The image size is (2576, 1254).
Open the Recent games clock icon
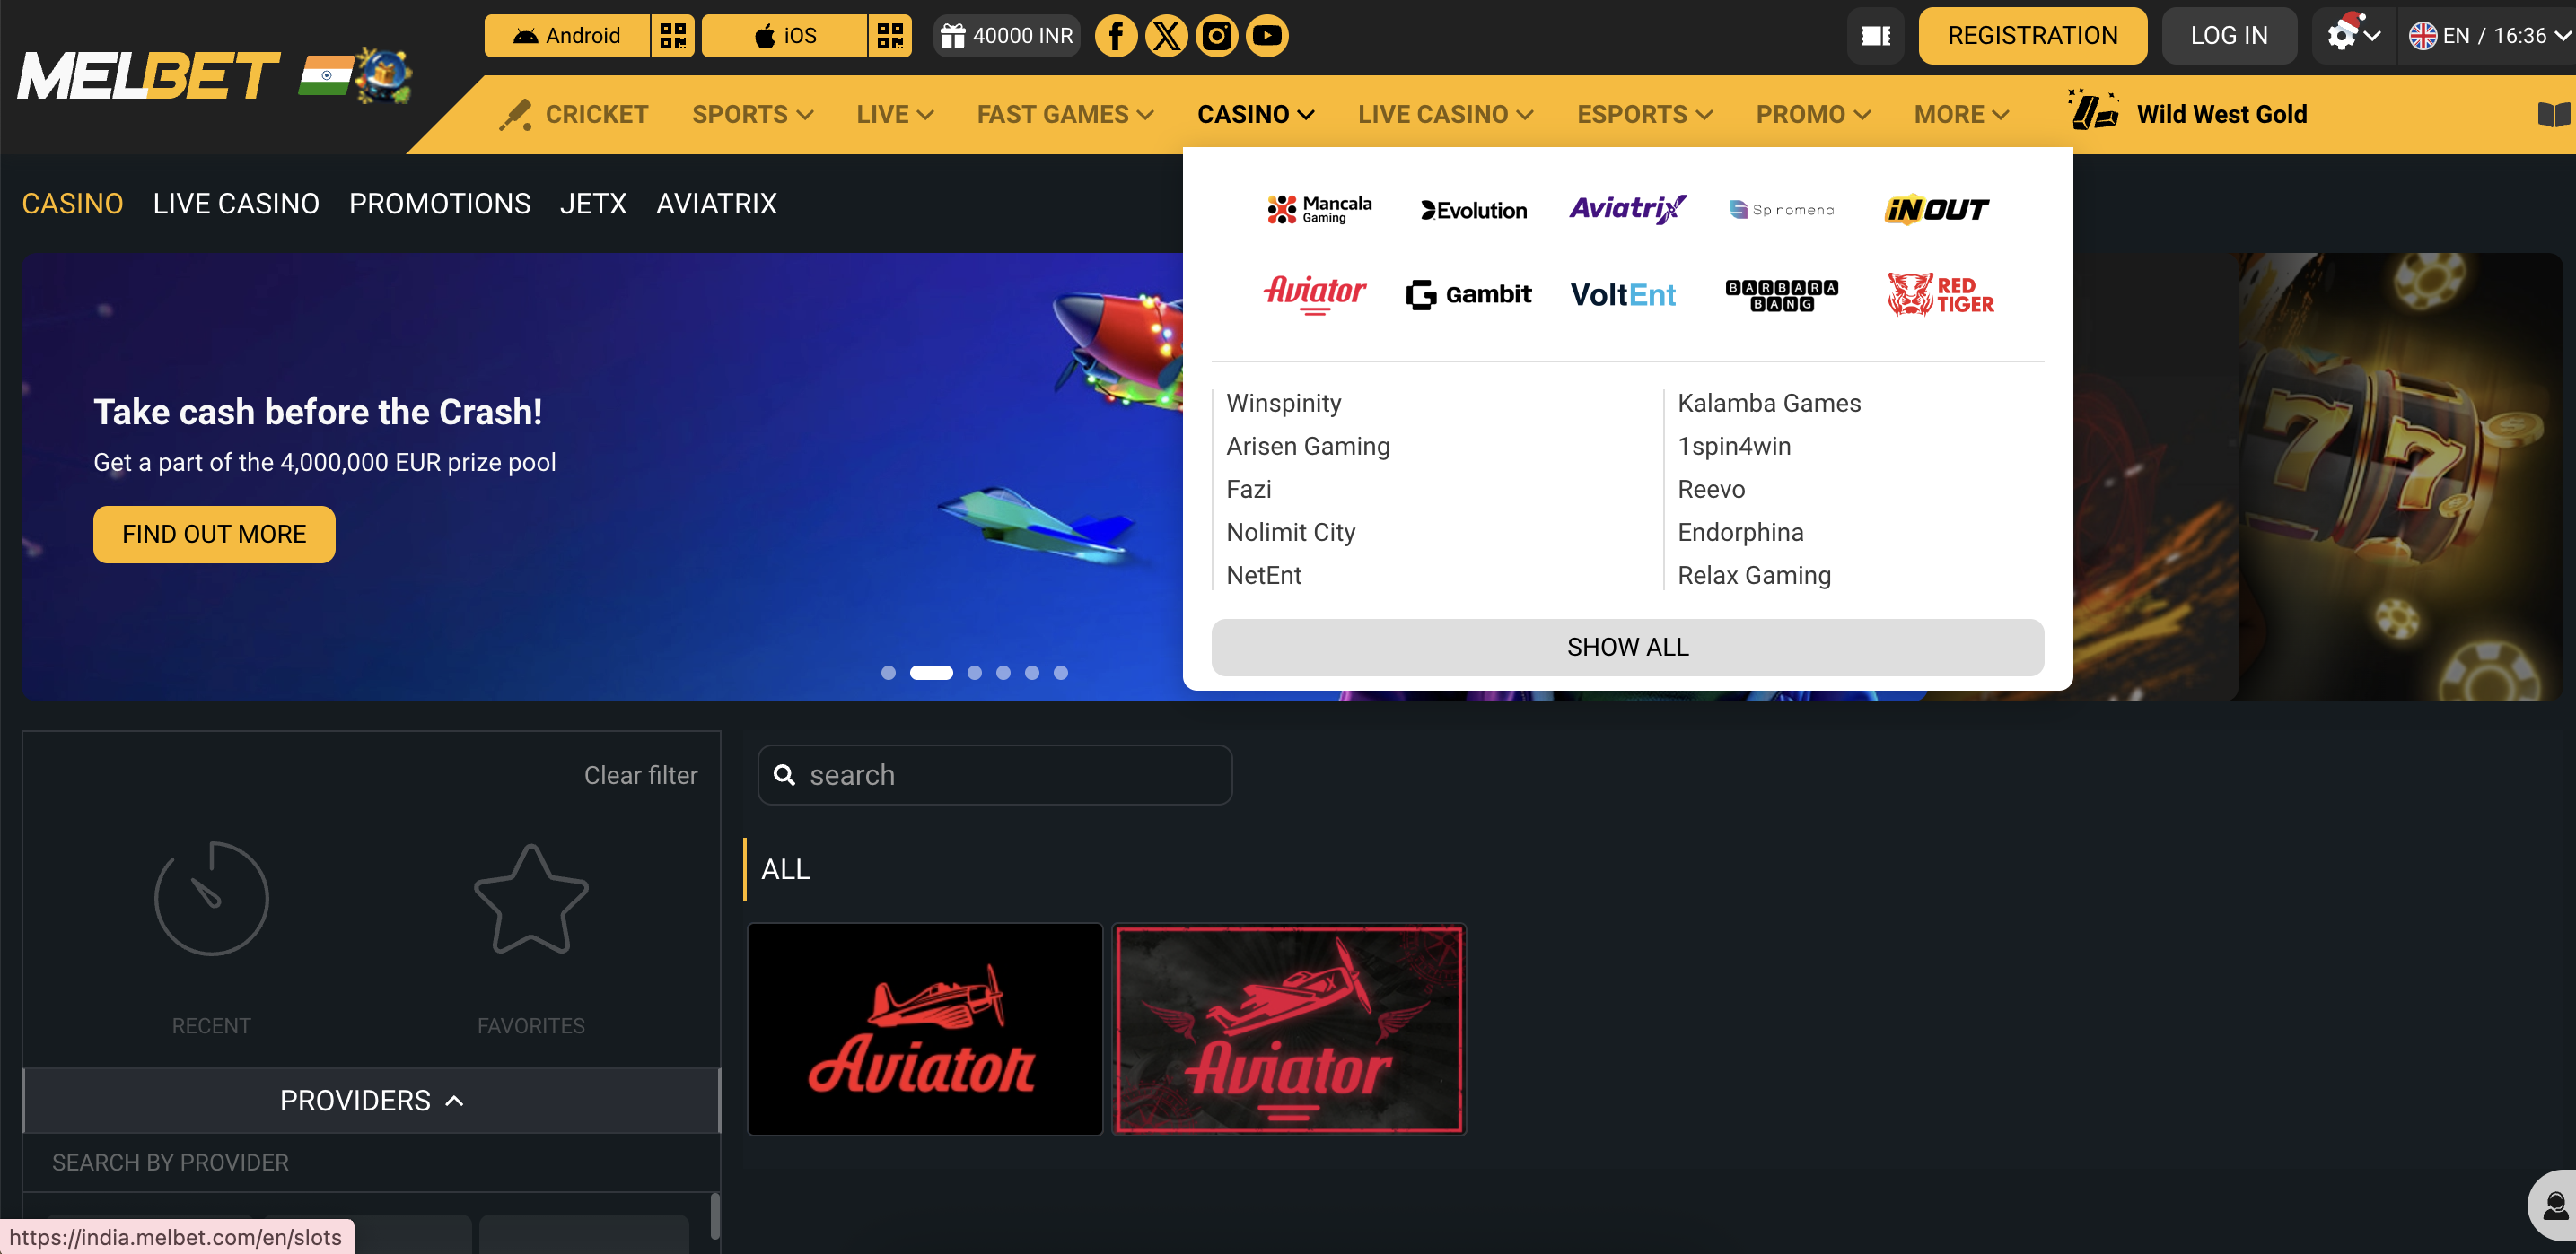[x=211, y=898]
